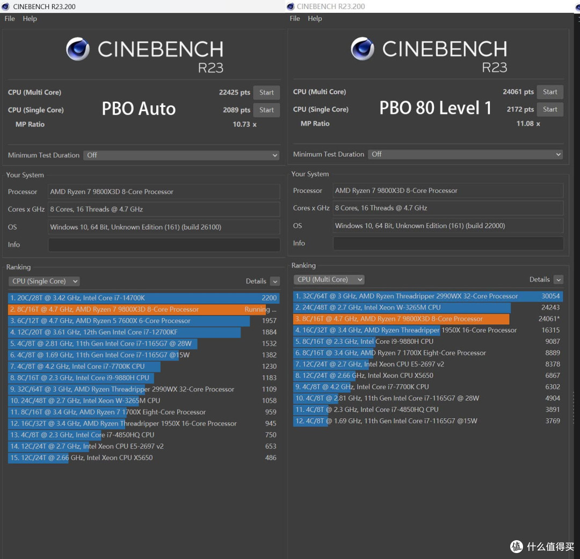Select Xeon W-3265M row scoring 1058
Image resolution: width=580 pixels, height=559 pixels.
point(143,400)
